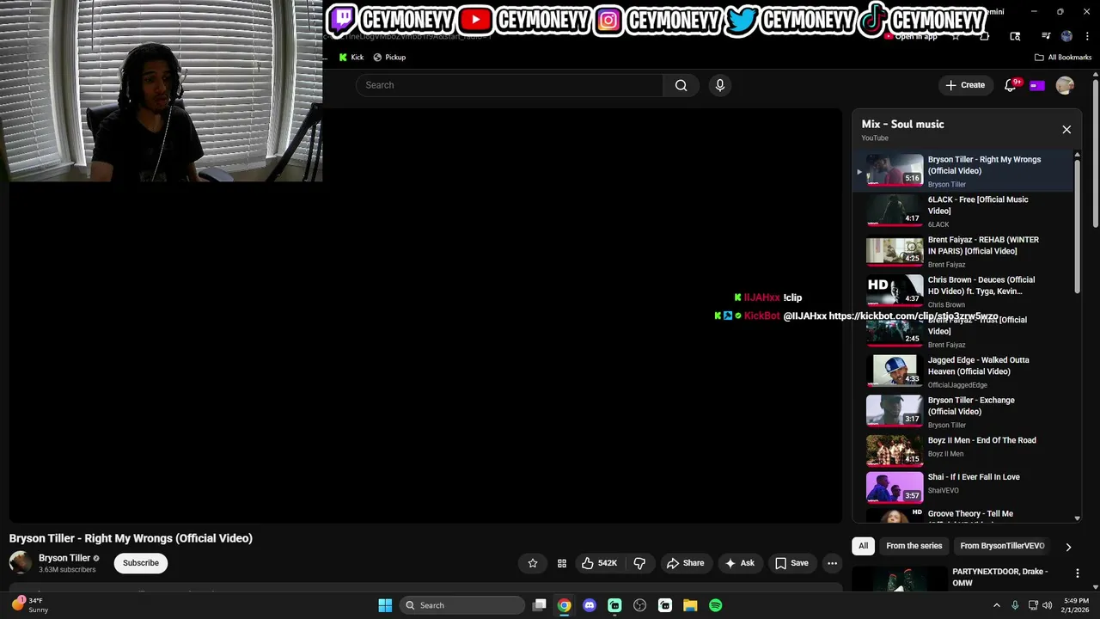Image resolution: width=1100 pixels, height=619 pixels.
Task: Click the YouTube search magnifier button
Action: click(x=681, y=85)
